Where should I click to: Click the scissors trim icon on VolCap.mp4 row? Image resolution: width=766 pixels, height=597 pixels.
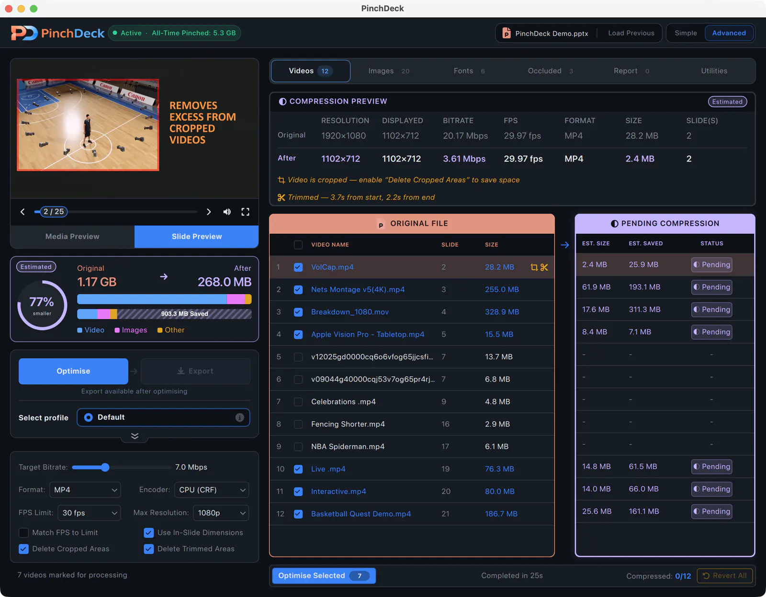(x=544, y=267)
